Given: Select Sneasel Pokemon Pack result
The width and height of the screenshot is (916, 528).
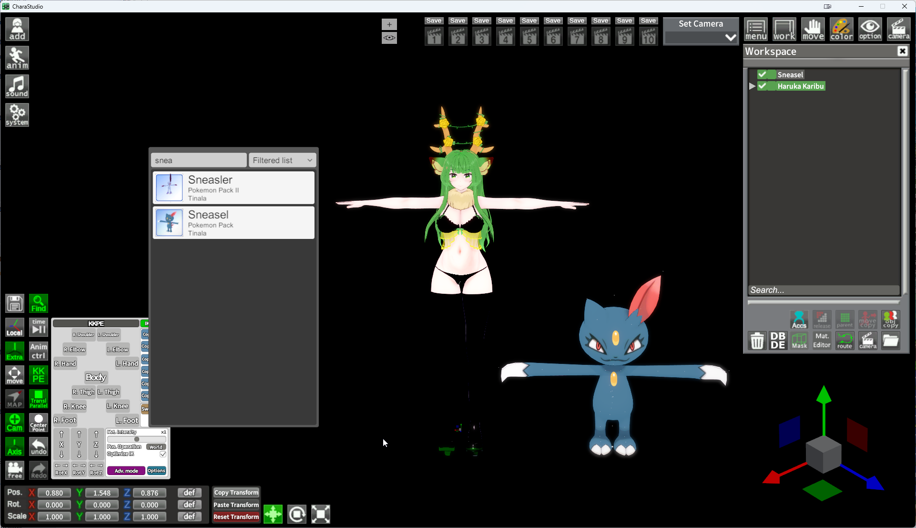Looking at the screenshot, I should tap(234, 223).
